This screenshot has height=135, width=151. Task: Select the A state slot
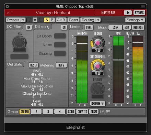47,20
